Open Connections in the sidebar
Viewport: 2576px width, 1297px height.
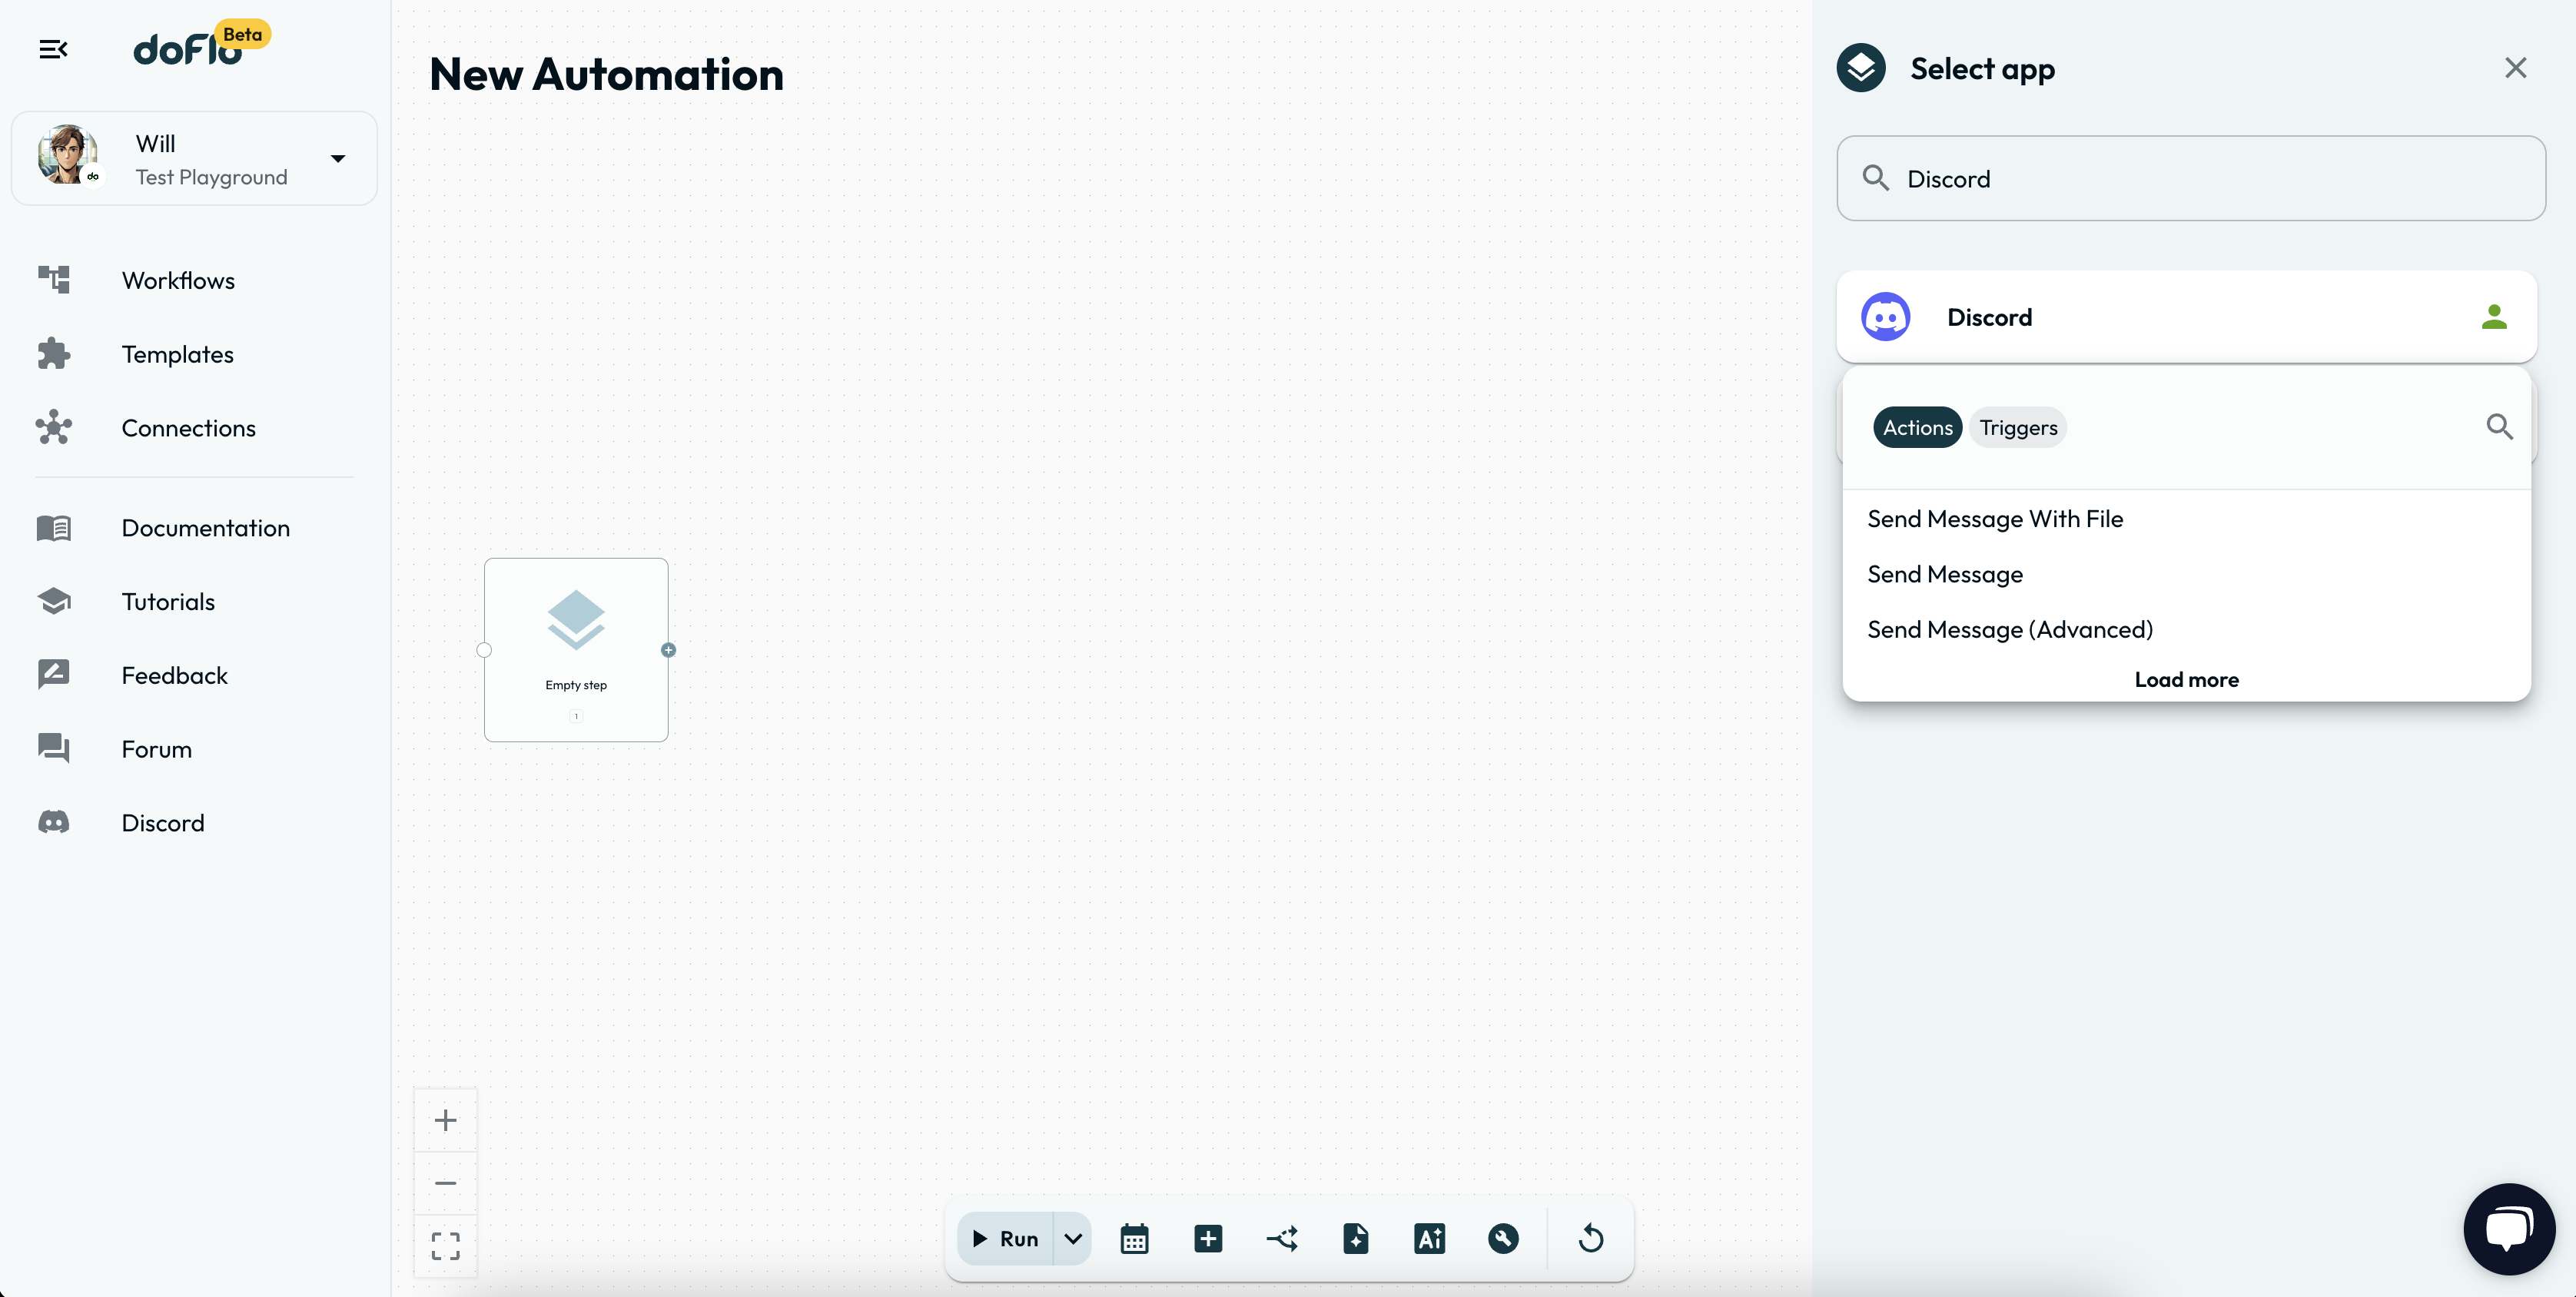coord(188,428)
